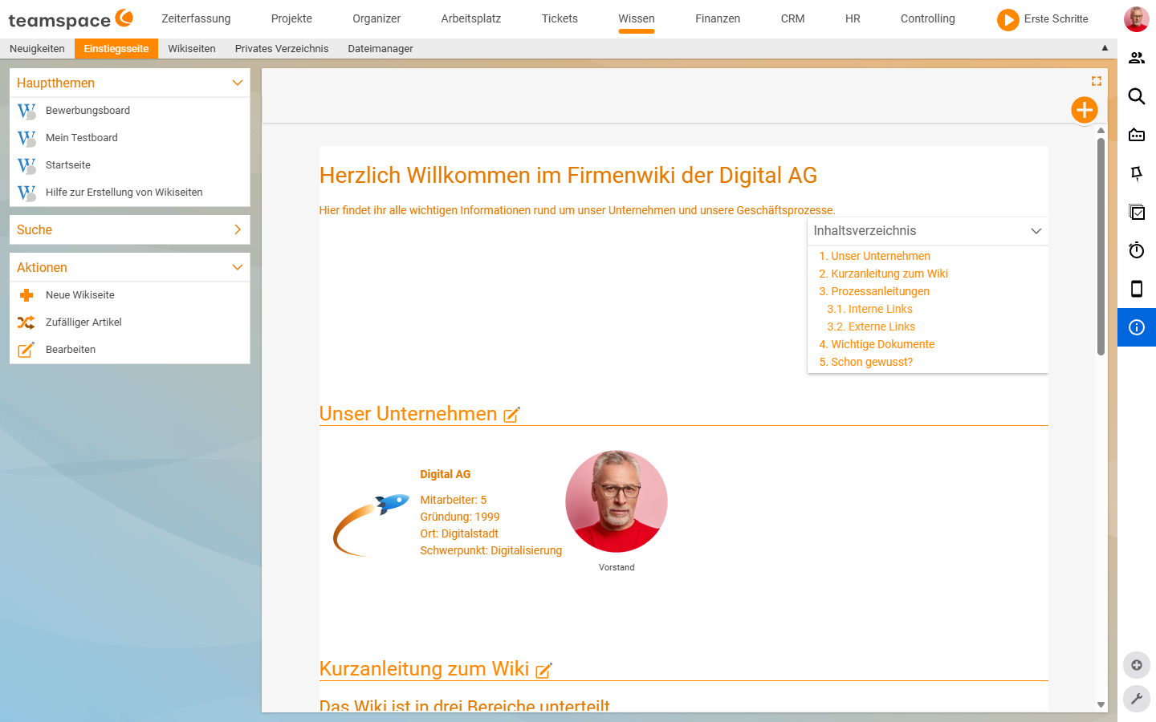
Task: Jump to '4. Wichtige Dokumente' in contents
Action: [877, 344]
